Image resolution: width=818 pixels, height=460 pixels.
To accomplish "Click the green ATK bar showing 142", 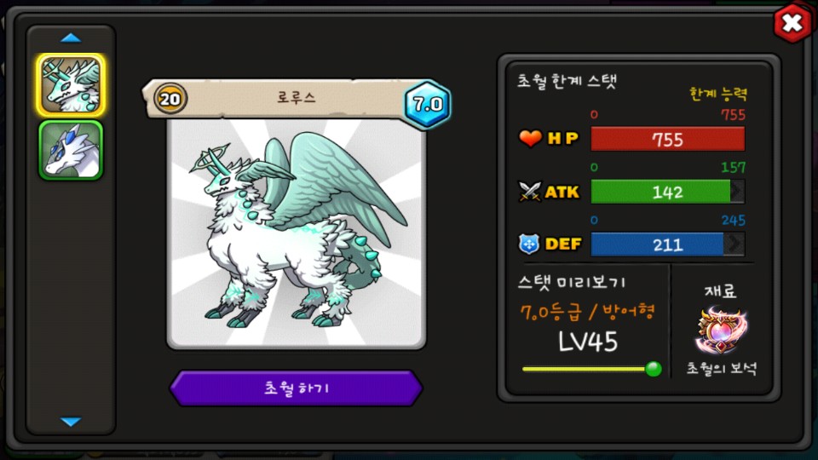I will 660,192.
